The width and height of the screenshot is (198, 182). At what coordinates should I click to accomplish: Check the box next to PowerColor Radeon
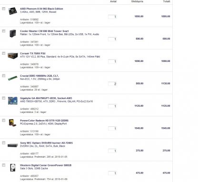(3, 121)
